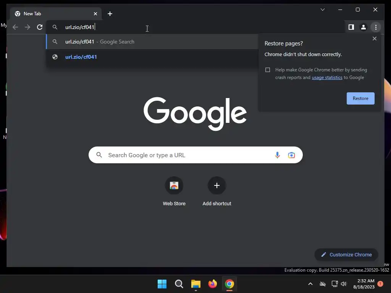
Task: Enable sending crash reports checkbox
Action: (268, 70)
